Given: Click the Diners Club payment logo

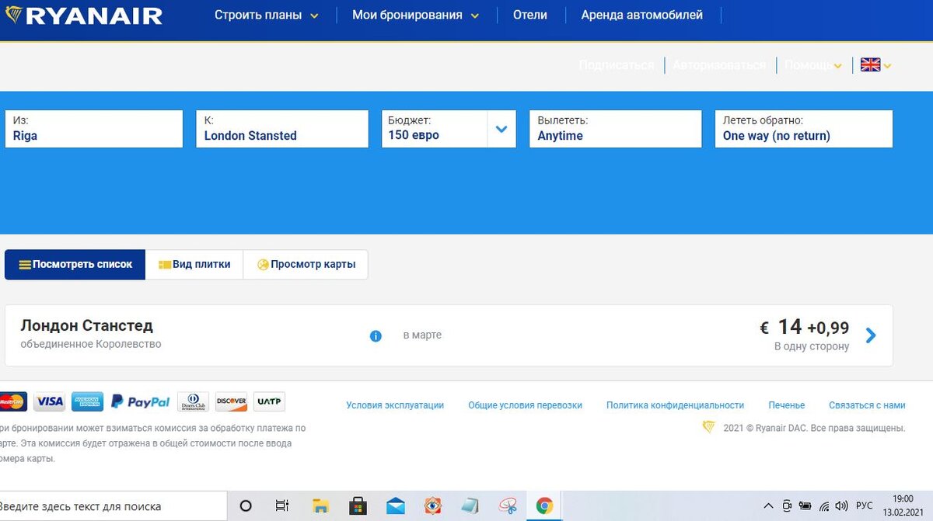Looking at the screenshot, I should [193, 401].
